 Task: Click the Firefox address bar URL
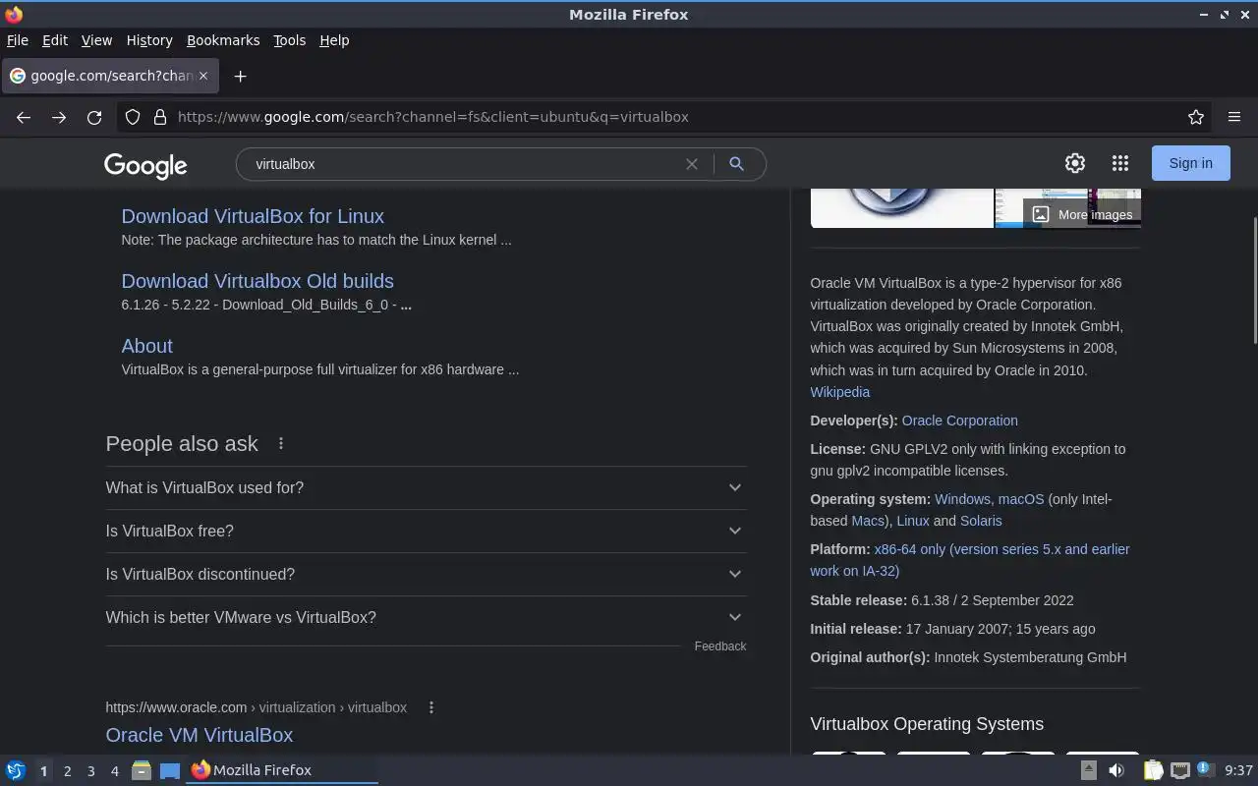[x=432, y=117]
